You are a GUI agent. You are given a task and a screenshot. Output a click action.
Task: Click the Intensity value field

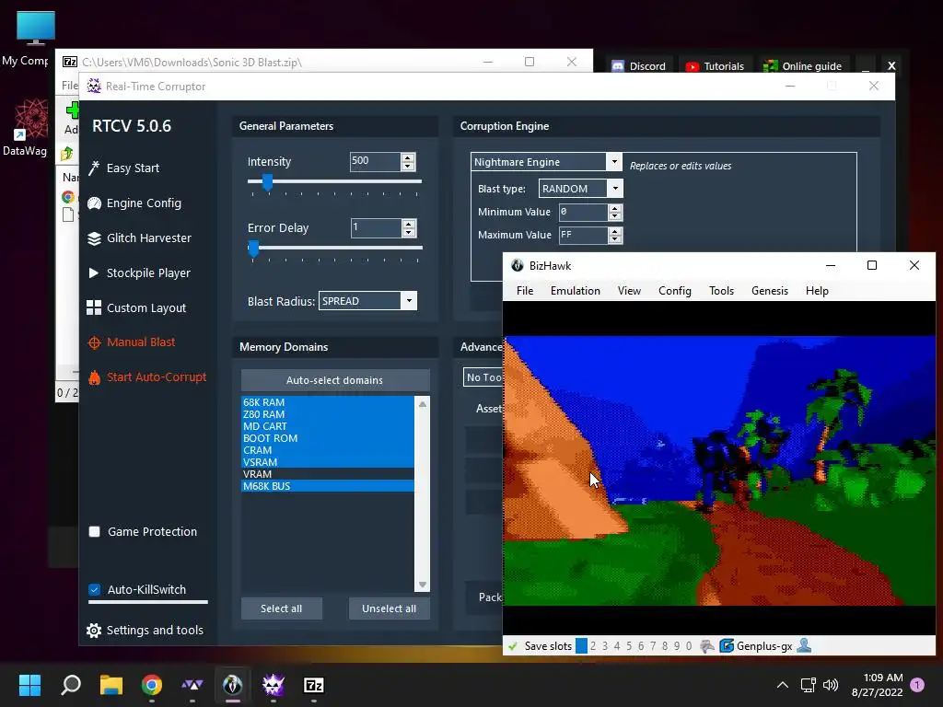376,161
